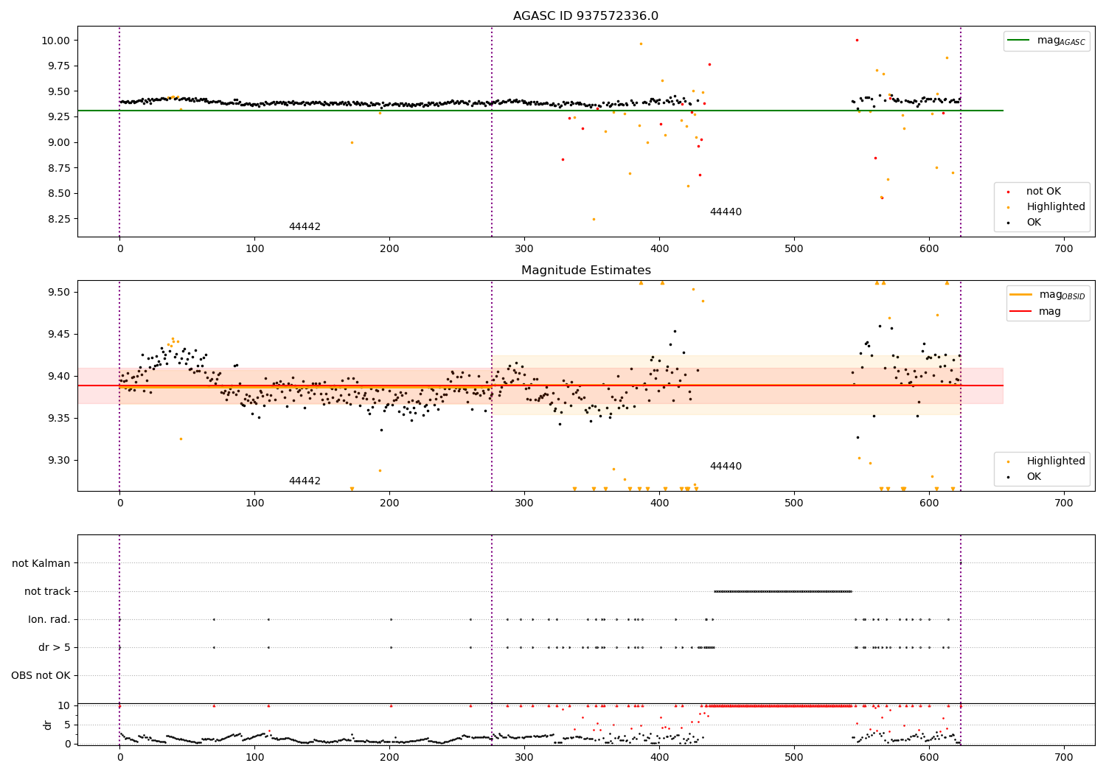Select the green mag AGASC legend entry
Image resolution: width=1106 pixels, height=774 pixels.
(x=1046, y=41)
